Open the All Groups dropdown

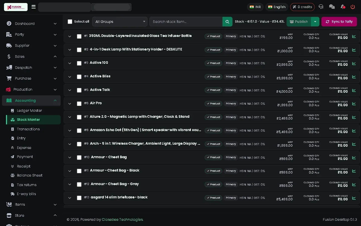click(120, 22)
